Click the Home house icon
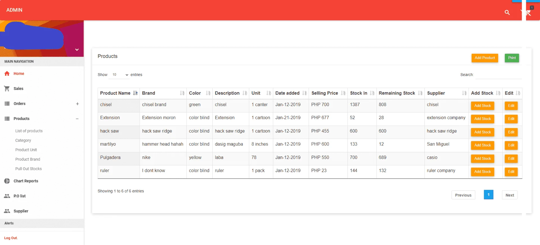 [7, 73]
